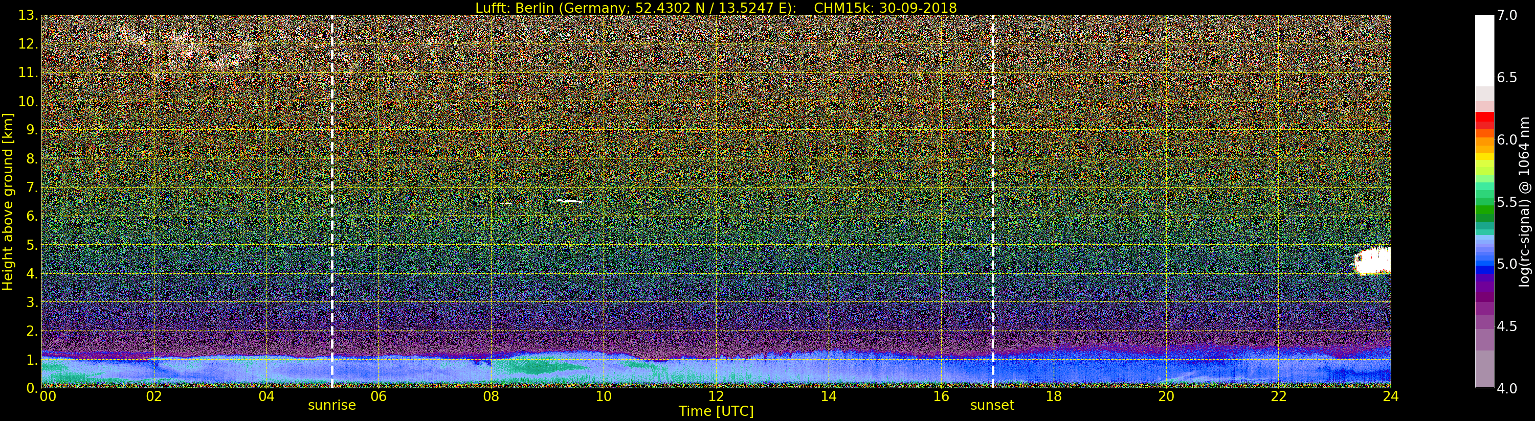Click the time axis tick '14'
This screenshot has height=421, width=1535.
click(x=829, y=396)
